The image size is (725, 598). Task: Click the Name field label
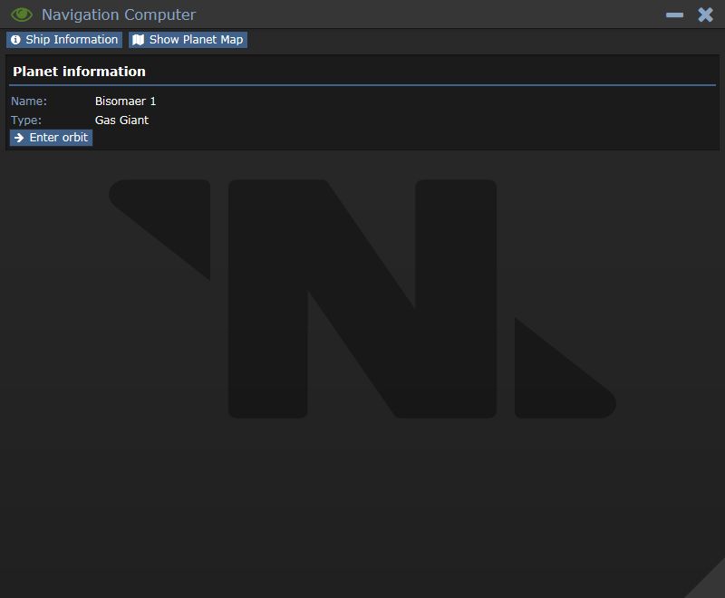(x=29, y=101)
